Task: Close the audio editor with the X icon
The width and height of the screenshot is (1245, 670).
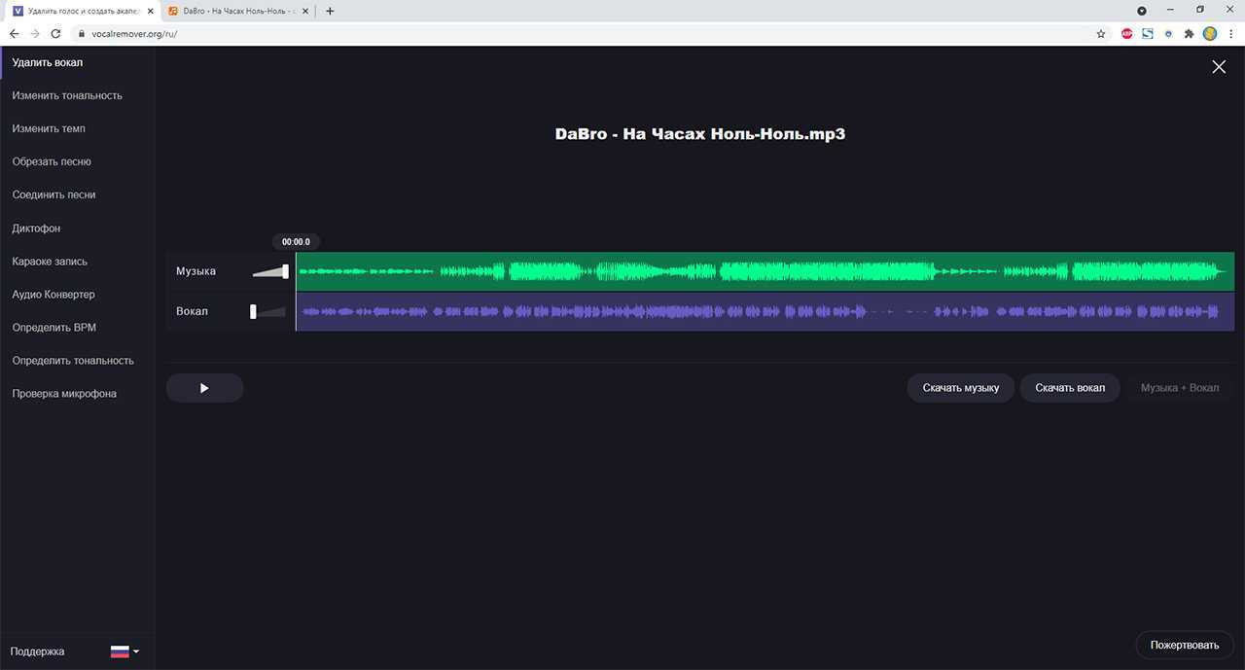Action: point(1219,66)
